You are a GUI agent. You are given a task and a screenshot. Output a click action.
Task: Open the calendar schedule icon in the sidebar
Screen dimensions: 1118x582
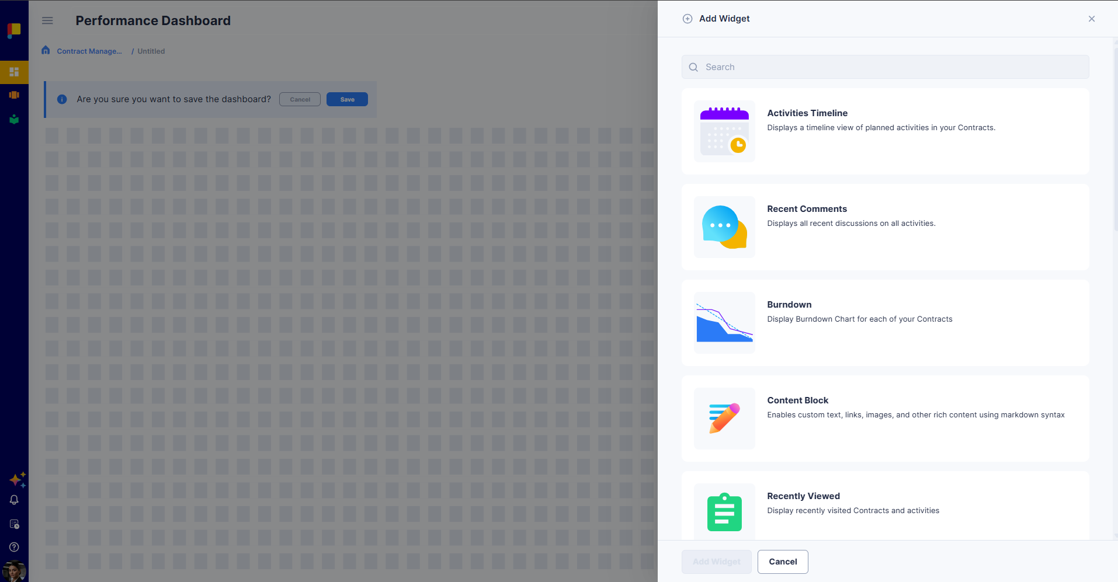click(x=14, y=524)
